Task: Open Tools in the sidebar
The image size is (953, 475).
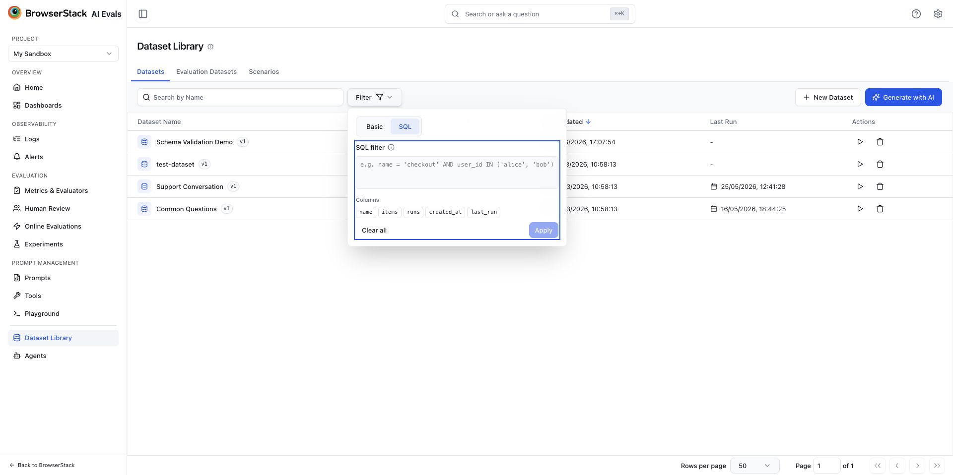Action: click(63, 296)
